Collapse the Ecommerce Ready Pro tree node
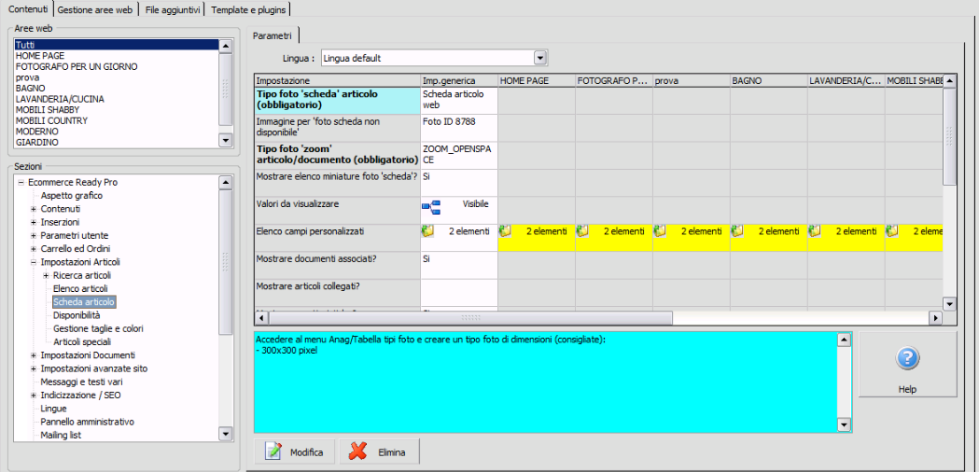 click(21, 182)
